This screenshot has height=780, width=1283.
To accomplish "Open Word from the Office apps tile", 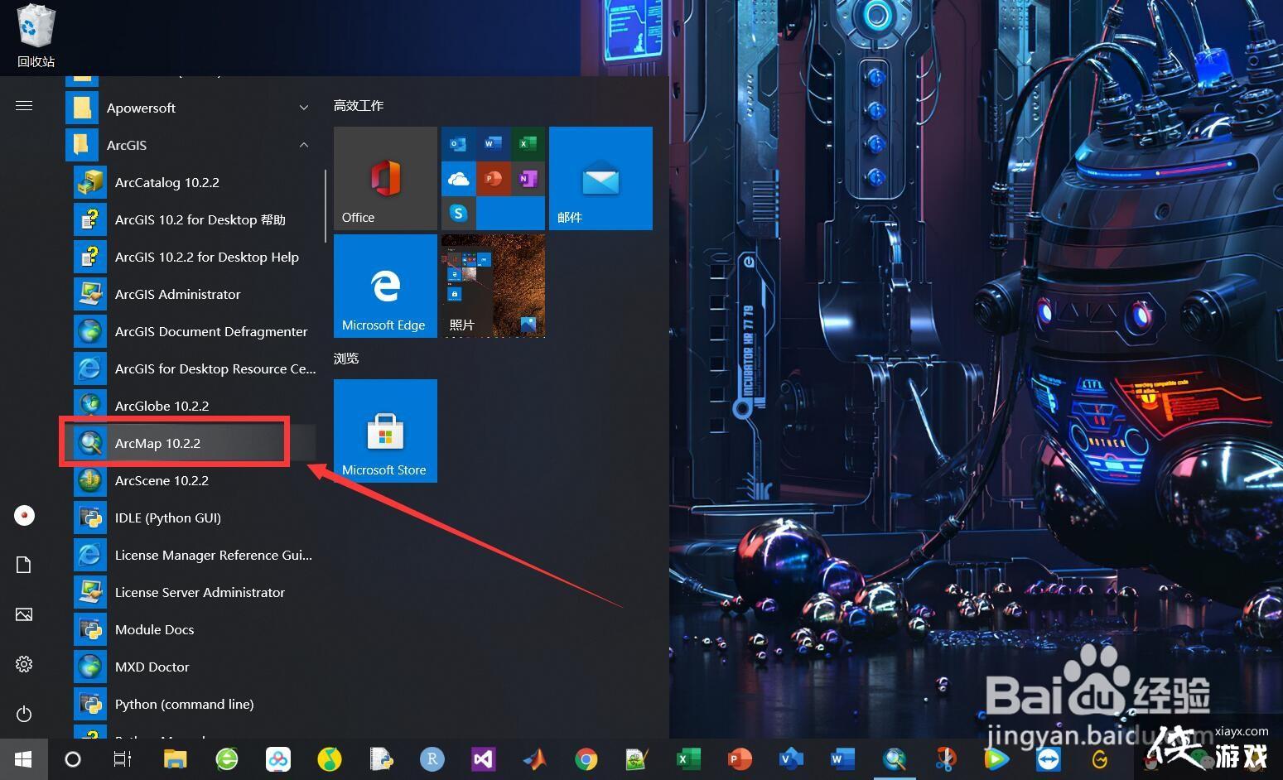I will click(493, 144).
